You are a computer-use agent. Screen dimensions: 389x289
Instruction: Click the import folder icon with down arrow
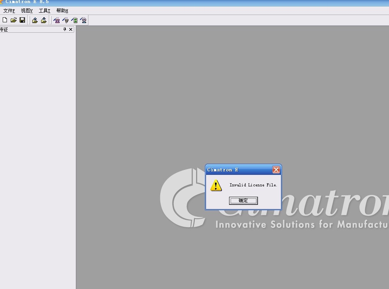pos(44,20)
